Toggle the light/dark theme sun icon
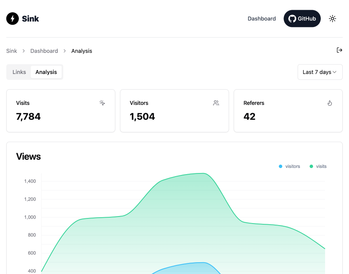Image resolution: width=349 pixels, height=274 pixels. [333, 18]
